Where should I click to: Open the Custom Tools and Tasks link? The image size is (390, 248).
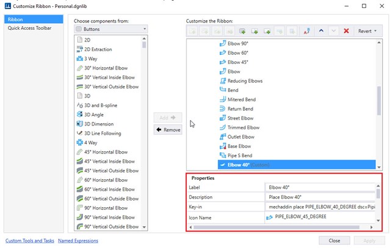pos(29,241)
